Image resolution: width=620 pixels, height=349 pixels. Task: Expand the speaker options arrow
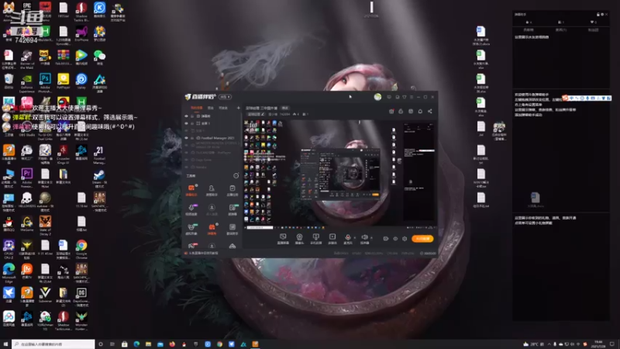(x=371, y=237)
